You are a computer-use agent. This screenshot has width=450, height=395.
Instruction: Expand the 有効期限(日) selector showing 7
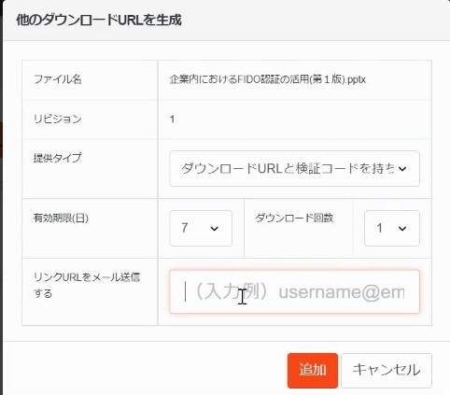(201, 228)
